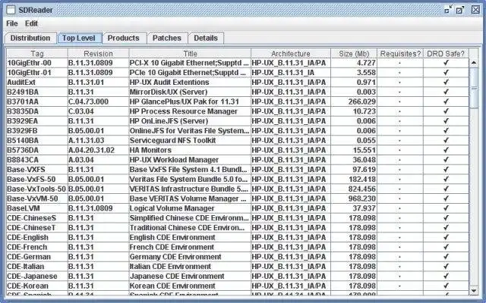Select the Base-VxVM-50 tag cell
Viewport: 486px width, 303px height.
tap(37, 198)
